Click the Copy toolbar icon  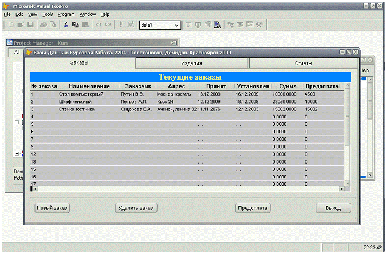[x=75, y=25]
